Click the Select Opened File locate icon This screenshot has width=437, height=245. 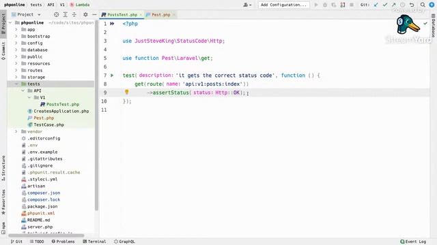56,14
